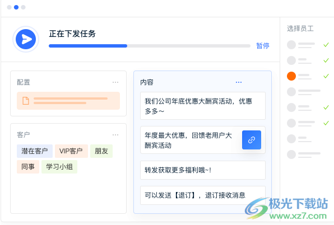Click the blue send-task arrow icon
Screen dimensions: 334x225
pos(26,39)
